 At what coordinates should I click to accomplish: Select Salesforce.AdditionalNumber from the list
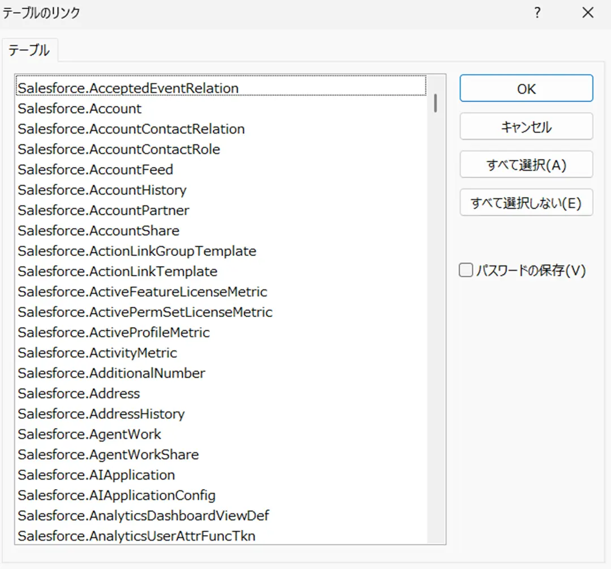coord(111,373)
